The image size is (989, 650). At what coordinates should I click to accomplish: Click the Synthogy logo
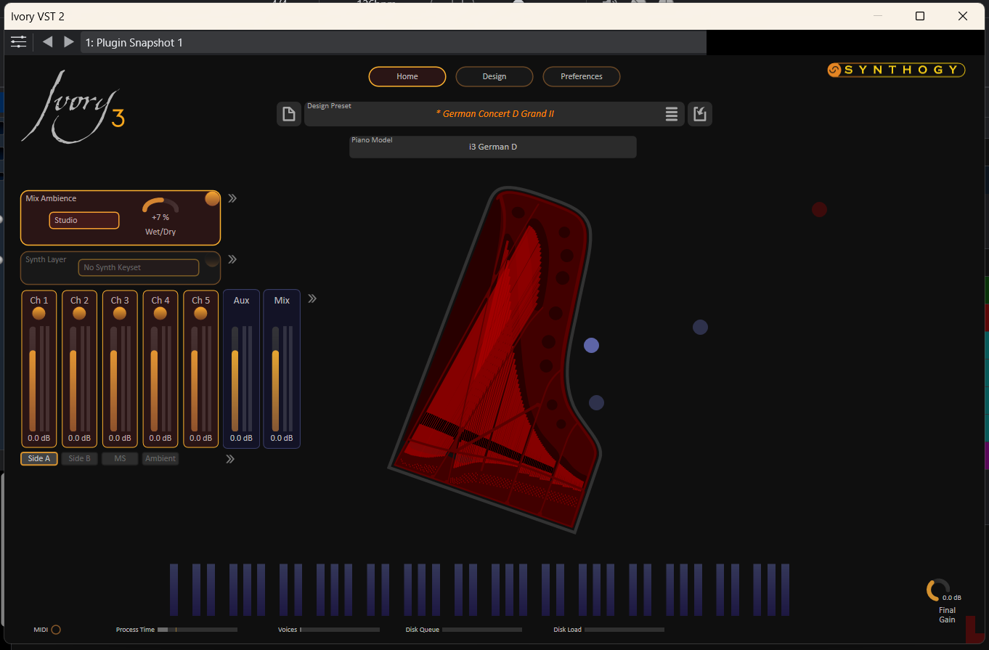(896, 70)
